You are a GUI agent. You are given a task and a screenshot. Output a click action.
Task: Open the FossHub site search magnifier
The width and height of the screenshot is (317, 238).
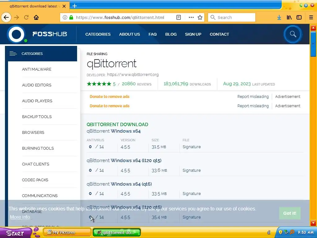coord(293,34)
